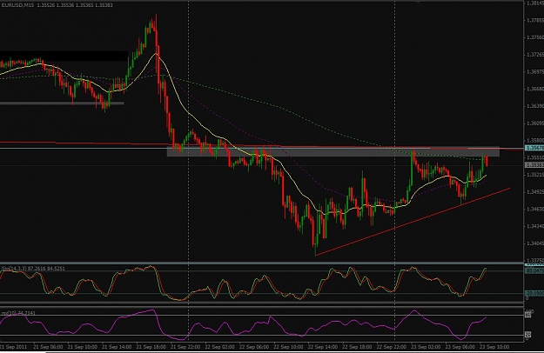Select the short gray horizontal line on left
This screenshot has height=353, width=544.
62,103
